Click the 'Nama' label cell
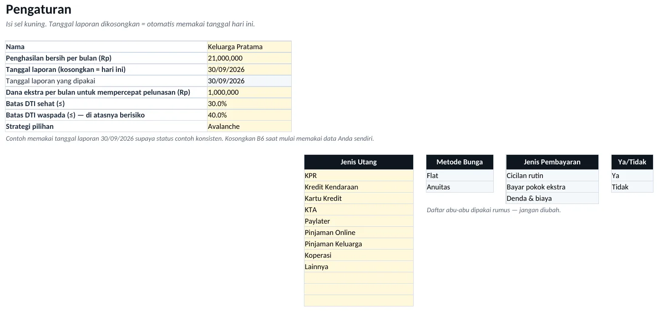 coord(106,47)
